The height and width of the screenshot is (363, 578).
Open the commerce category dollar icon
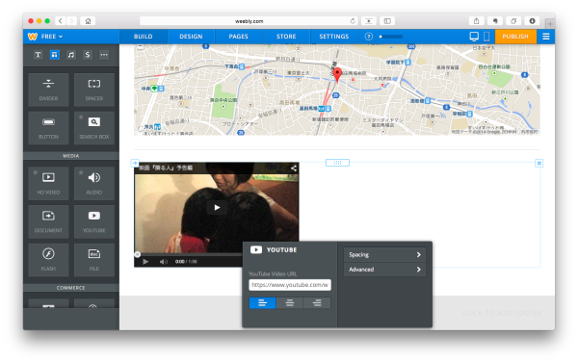coord(88,55)
